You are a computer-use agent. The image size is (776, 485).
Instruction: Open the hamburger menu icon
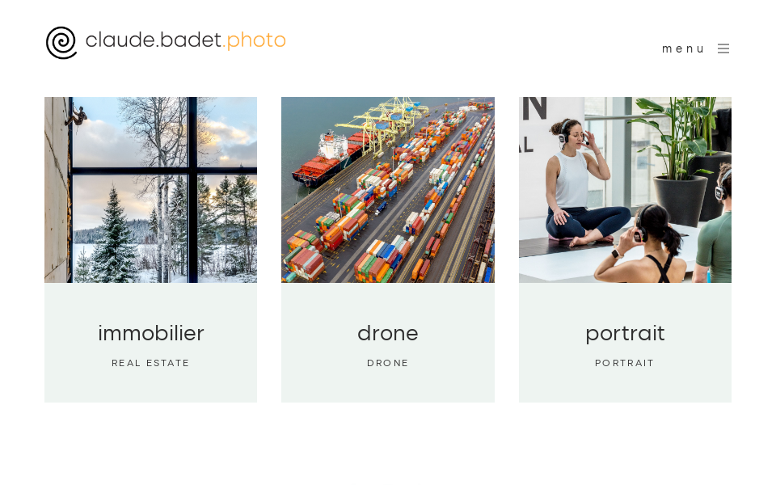723,48
